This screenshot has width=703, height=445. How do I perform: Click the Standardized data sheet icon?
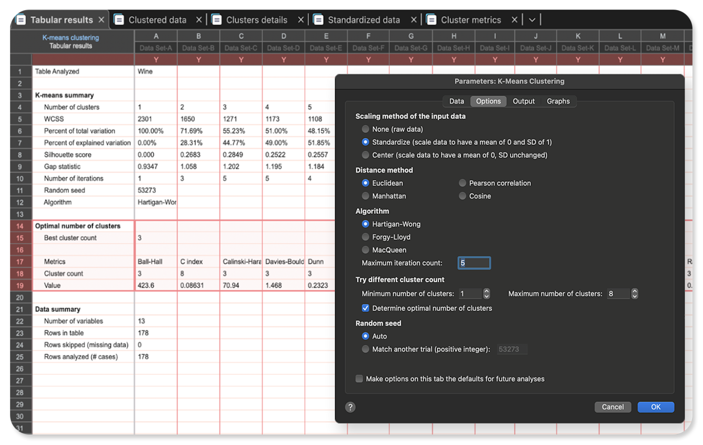tap(318, 20)
